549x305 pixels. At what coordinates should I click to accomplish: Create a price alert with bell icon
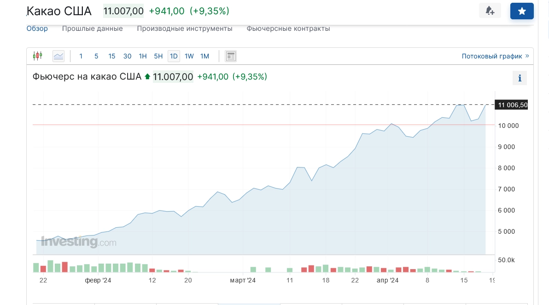coord(490,11)
